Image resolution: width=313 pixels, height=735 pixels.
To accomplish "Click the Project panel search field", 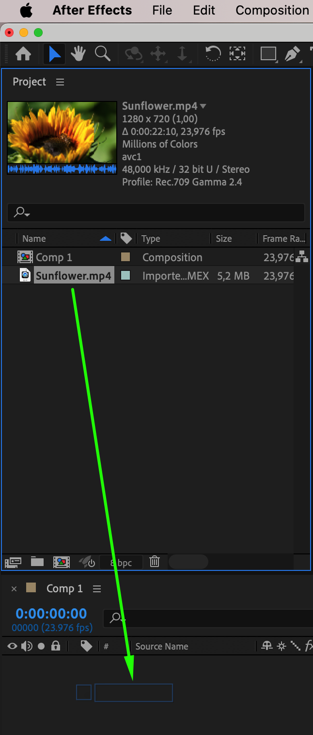I will point(156,213).
